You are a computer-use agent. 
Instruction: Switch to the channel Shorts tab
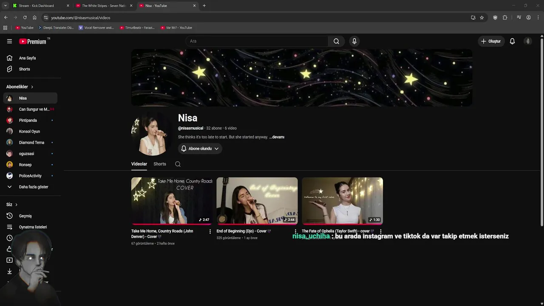coord(160,164)
